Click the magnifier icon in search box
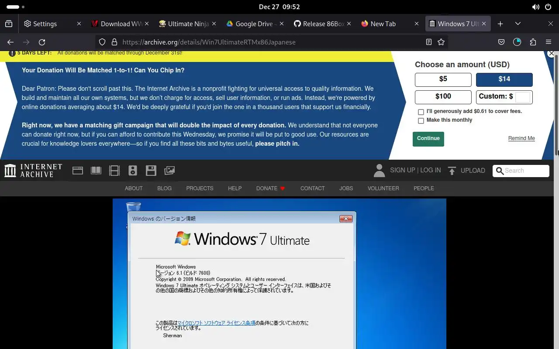The image size is (559, 349). (500, 171)
